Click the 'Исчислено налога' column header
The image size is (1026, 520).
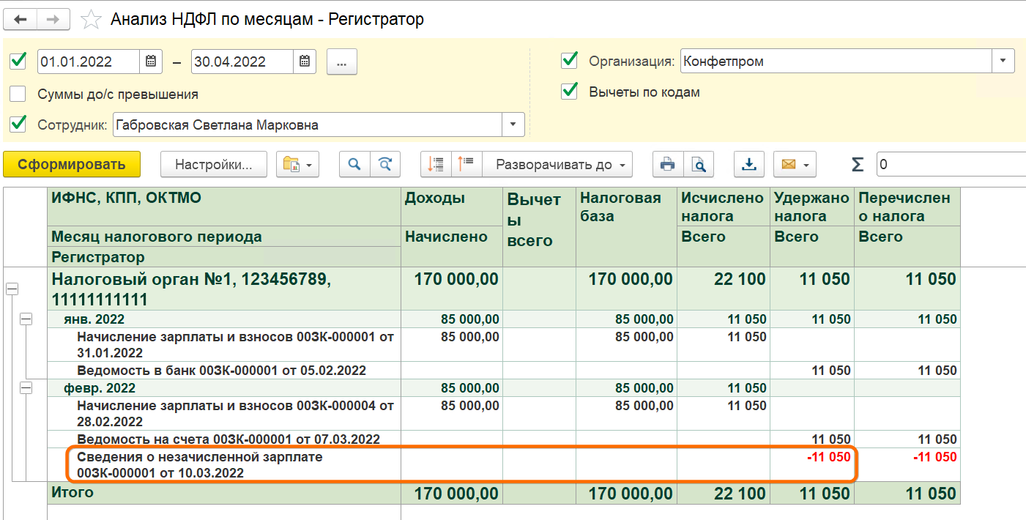tap(724, 207)
